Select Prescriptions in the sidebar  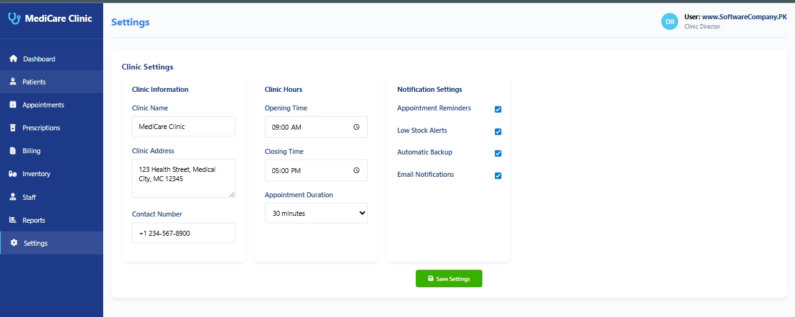[x=52, y=128]
